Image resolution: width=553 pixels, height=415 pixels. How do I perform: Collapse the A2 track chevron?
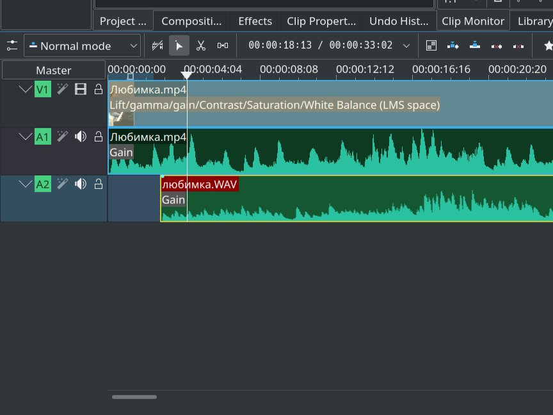click(26, 184)
